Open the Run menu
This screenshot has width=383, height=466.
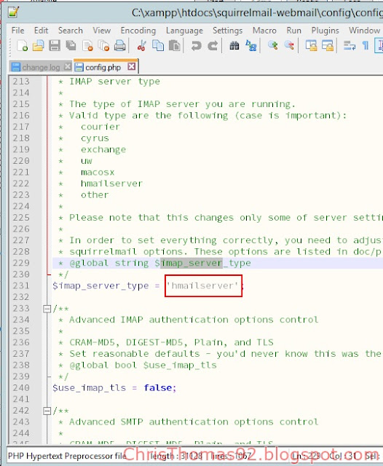click(294, 31)
